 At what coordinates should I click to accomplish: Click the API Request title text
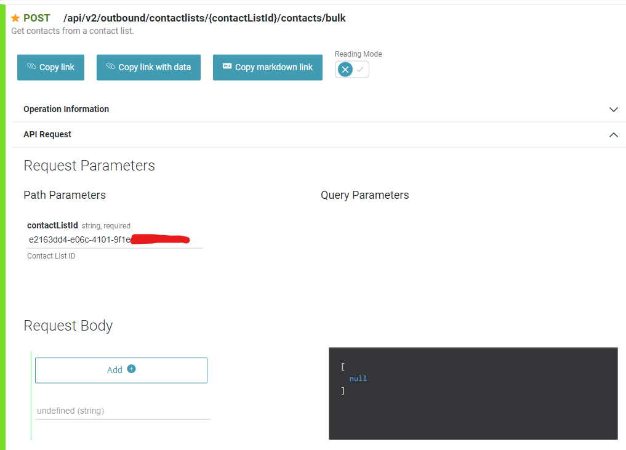pos(47,135)
